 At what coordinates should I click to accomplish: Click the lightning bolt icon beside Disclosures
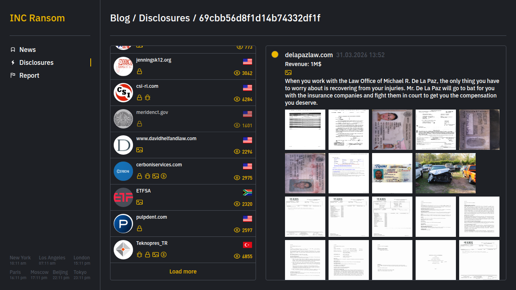(13, 62)
